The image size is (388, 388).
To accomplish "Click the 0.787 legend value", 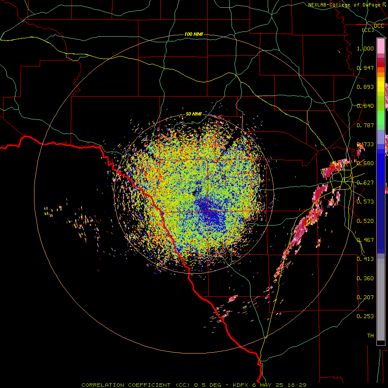I will click(365, 125).
